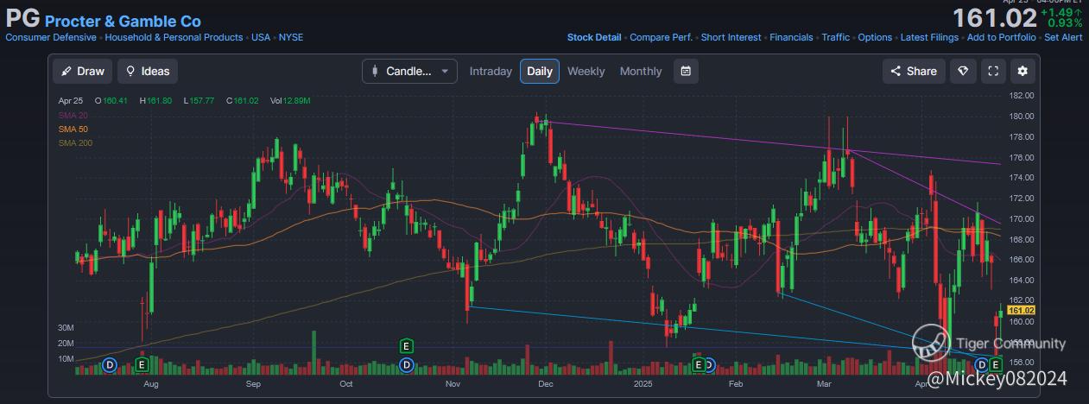Image resolution: width=1089 pixels, height=404 pixels.
Task: Click the raised earnings marker in October
Action: pyautogui.click(x=407, y=346)
